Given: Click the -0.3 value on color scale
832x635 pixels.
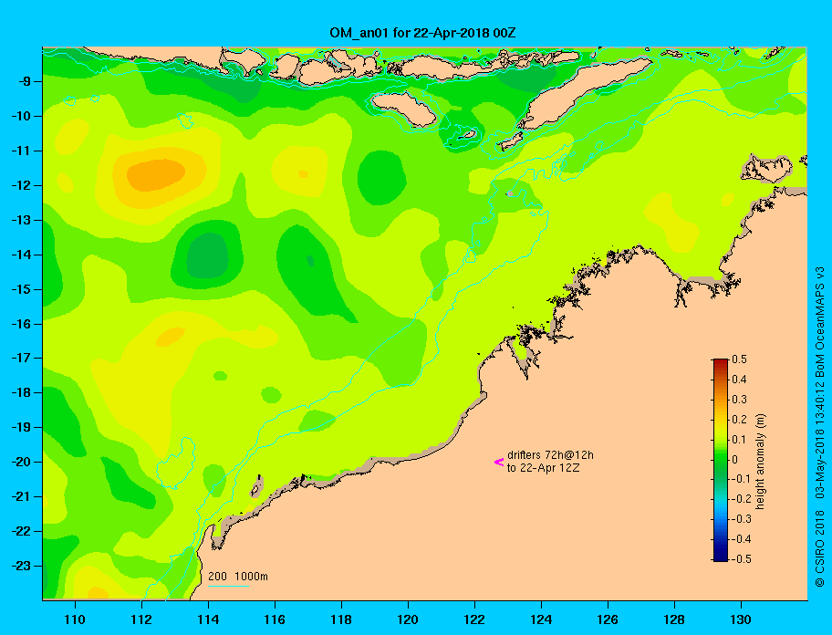Looking at the screenshot, I should coord(740,519).
